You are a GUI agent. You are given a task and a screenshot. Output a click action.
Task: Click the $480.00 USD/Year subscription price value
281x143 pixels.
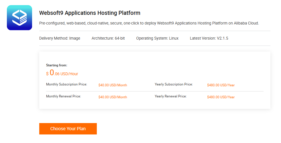tap(221, 85)
